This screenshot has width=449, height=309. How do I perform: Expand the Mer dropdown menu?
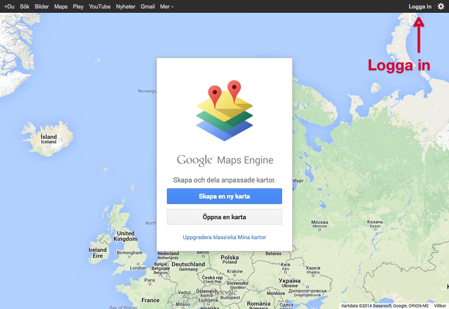tap(167, 6)
